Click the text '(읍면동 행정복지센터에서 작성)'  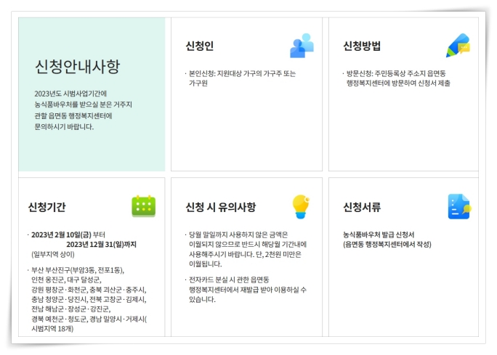coord(387,245)
